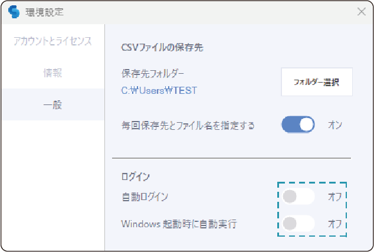Click the オフ label beside 自動ログイン
Viewport: 374px width, 252px height.
[335, 197]
